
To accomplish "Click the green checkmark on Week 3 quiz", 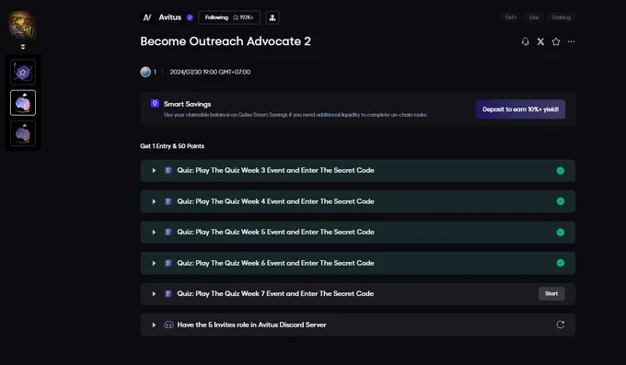I will (x=561, y=171).
